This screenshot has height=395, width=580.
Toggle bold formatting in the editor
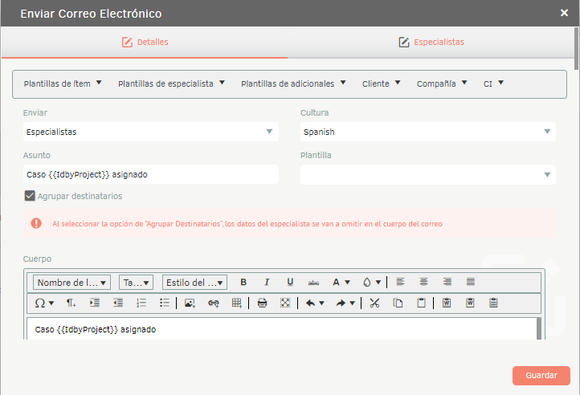click(x=243, y=282)
